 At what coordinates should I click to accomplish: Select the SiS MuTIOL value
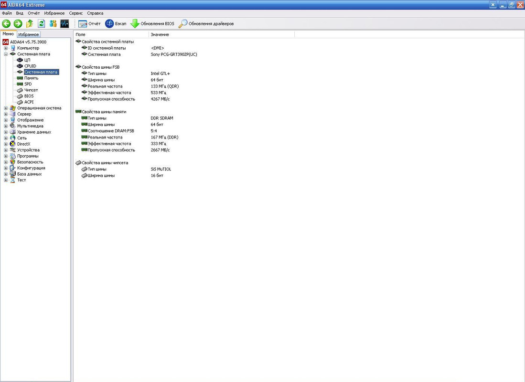pos(161,170)
